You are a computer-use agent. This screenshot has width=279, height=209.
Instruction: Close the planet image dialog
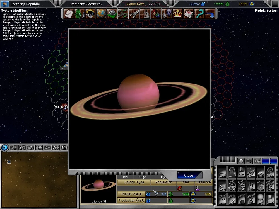[189, 175]
